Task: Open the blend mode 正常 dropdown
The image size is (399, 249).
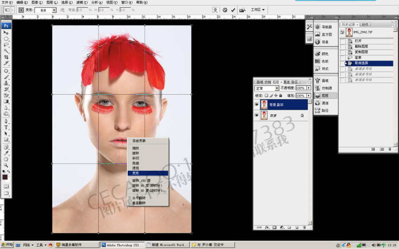Action: 267,88
